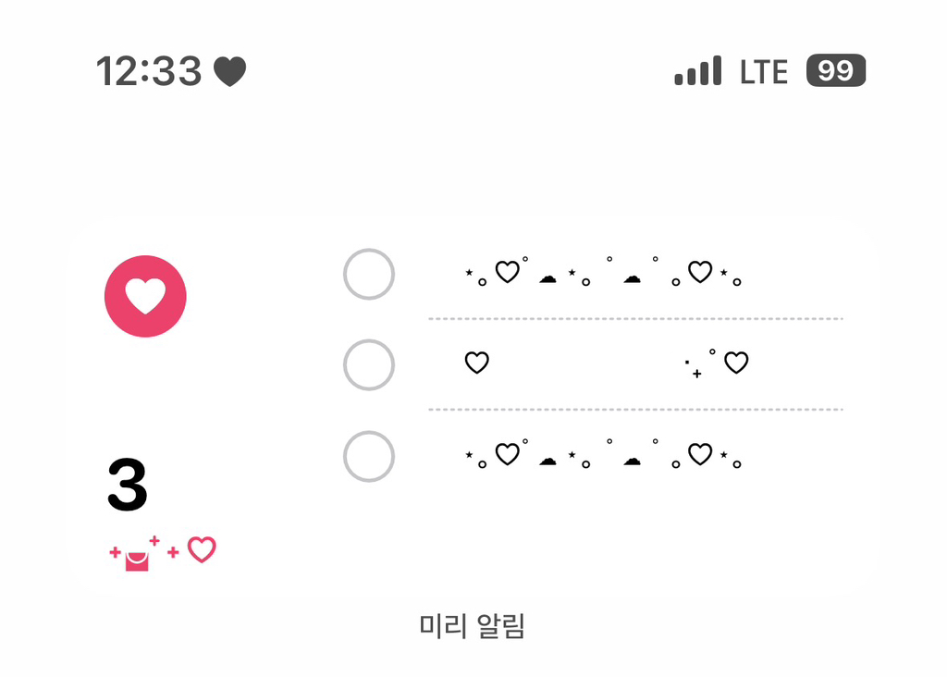The height and width of the screenshot is (677, 947).
Task: Tap the first cloud symbol in the bottom reminder
Action: pyautogui.click(x=547, y=460)
